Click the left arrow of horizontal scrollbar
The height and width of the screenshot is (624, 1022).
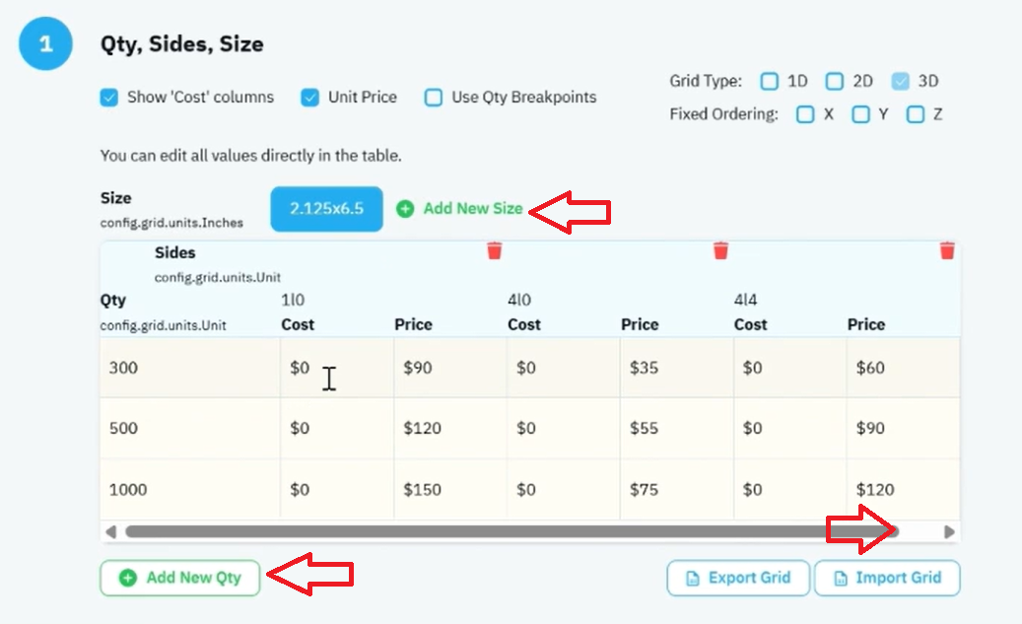[110, 532]
